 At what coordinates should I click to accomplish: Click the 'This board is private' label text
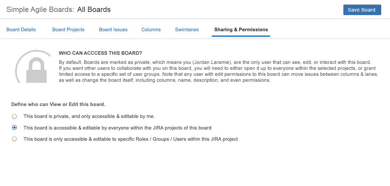tap(89, 116)
